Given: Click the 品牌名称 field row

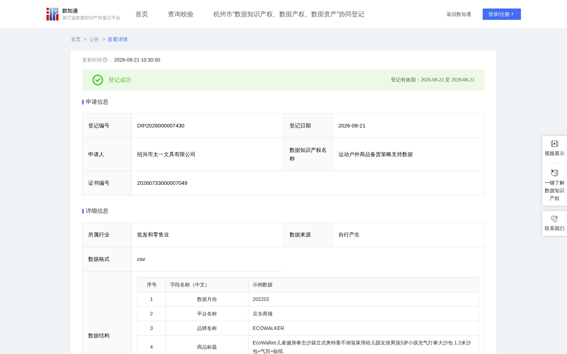Looking at the screenshot, I should [x=308, y=328].
